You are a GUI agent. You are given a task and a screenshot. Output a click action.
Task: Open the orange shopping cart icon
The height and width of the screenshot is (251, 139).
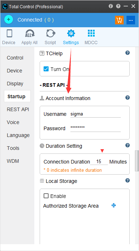119,20
